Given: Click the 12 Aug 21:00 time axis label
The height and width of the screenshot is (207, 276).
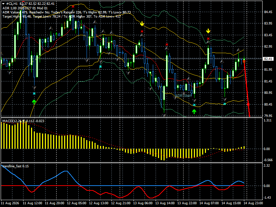Looking at the screenshot, I should (x=121, y=203).
